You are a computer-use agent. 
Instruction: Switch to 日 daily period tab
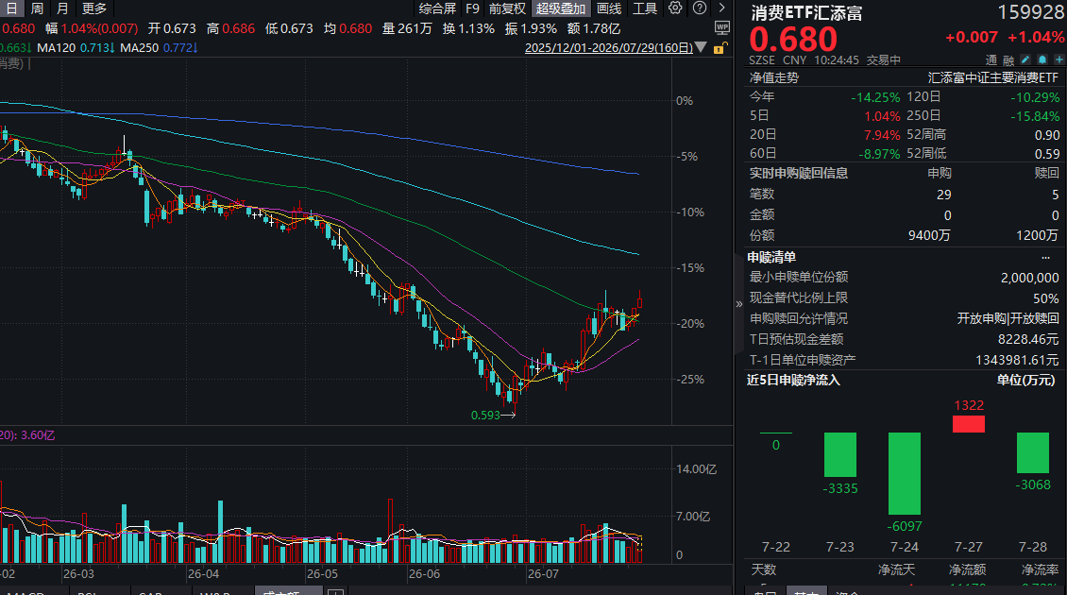pyautogui.click(x=11, y=8)
